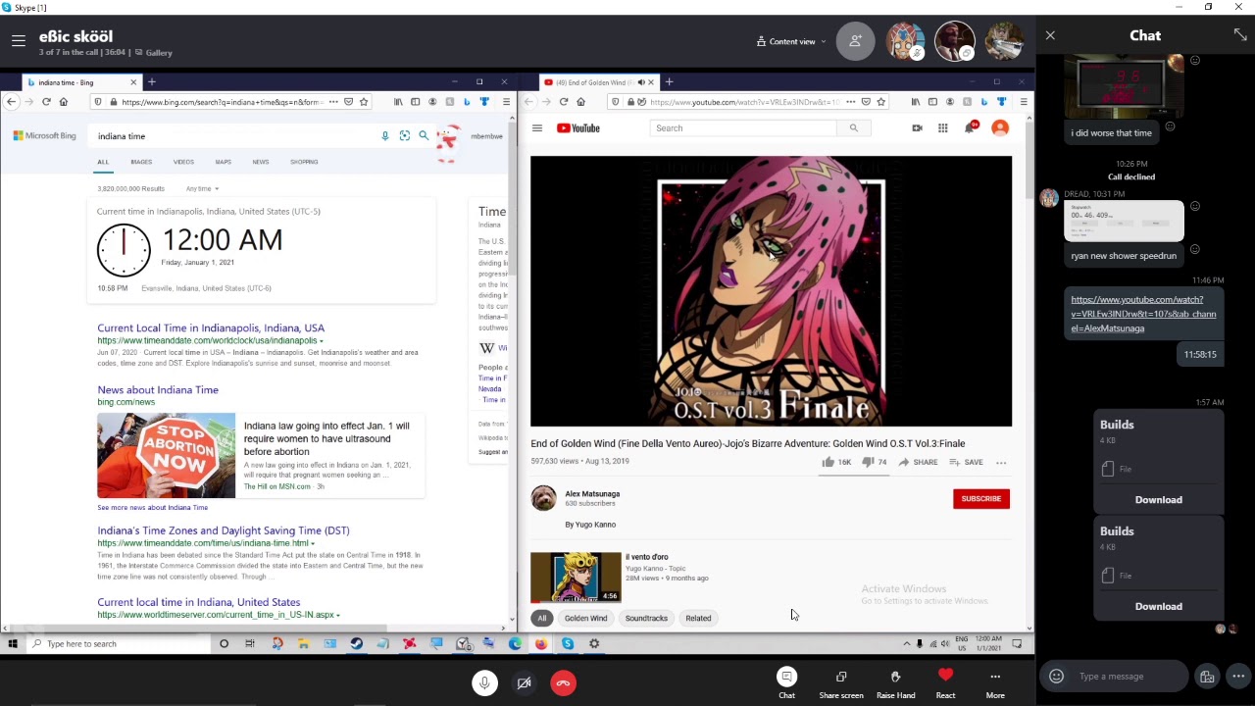Screen dimensions: 1255x706
Task: Switch to the SHOPPING tab on Bing
Action: point(304,162)
